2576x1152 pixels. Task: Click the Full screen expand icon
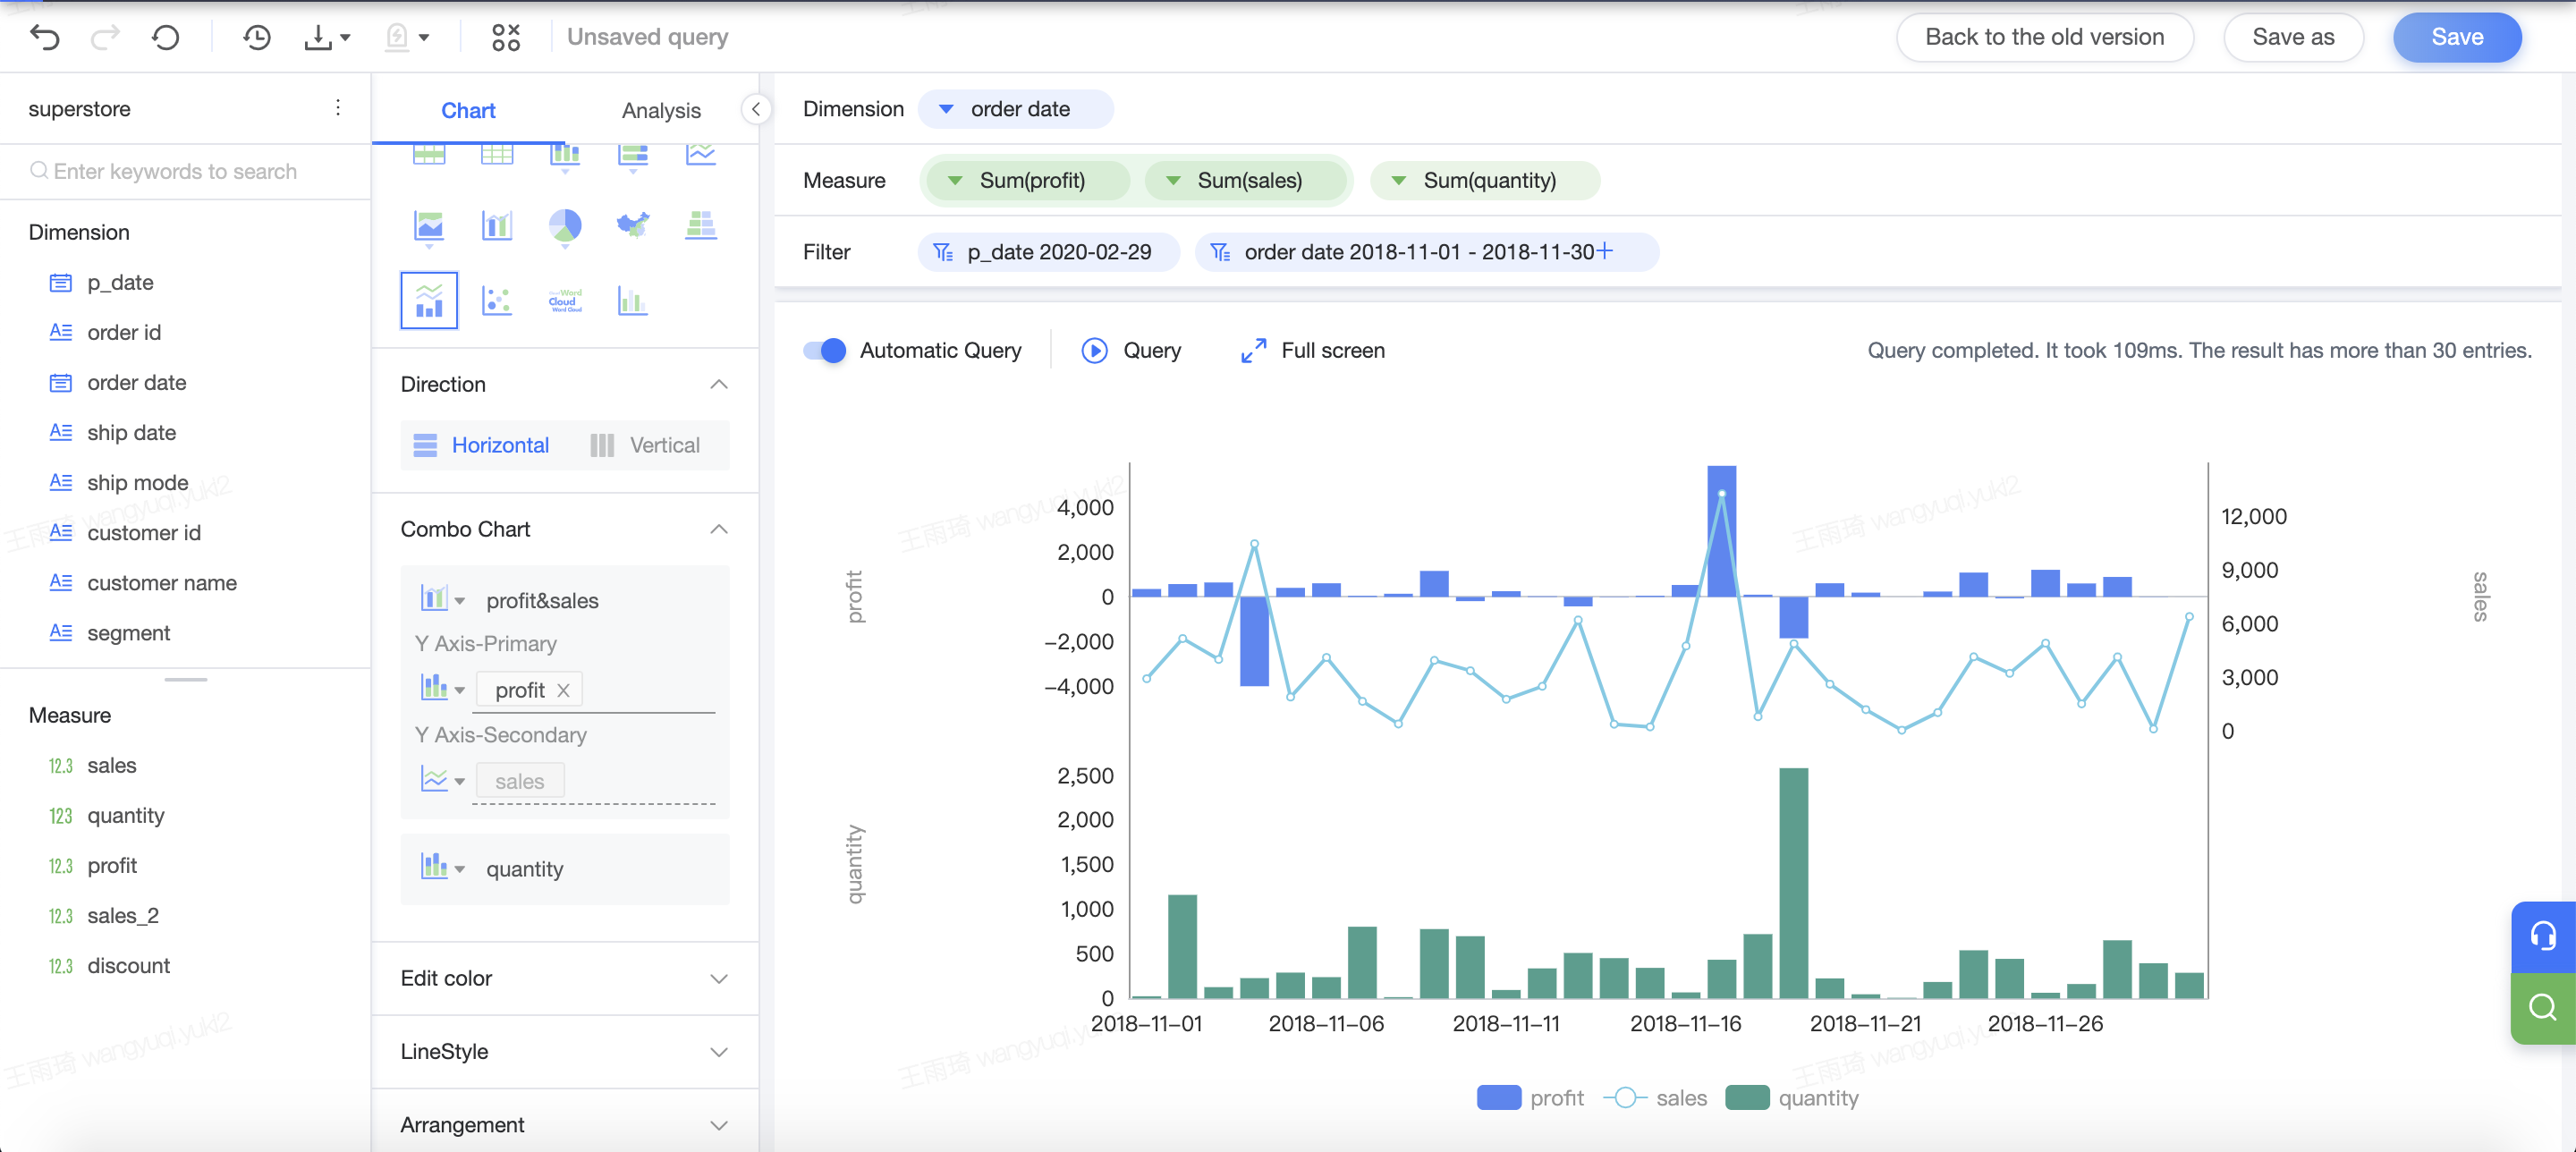click(1253, 350)
